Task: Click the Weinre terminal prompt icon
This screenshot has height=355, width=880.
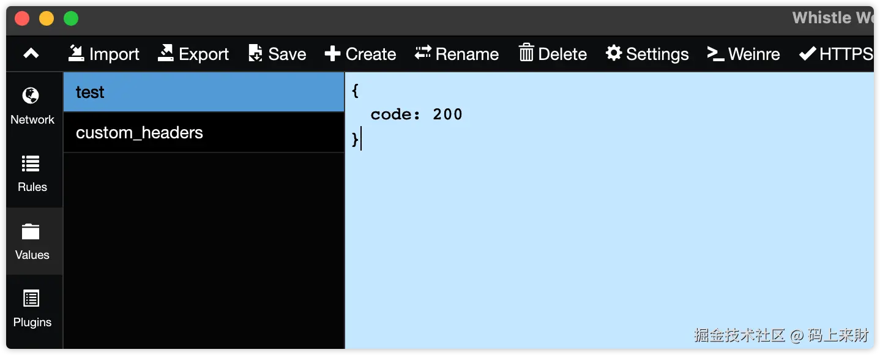Action: click(x=715, y=54)
